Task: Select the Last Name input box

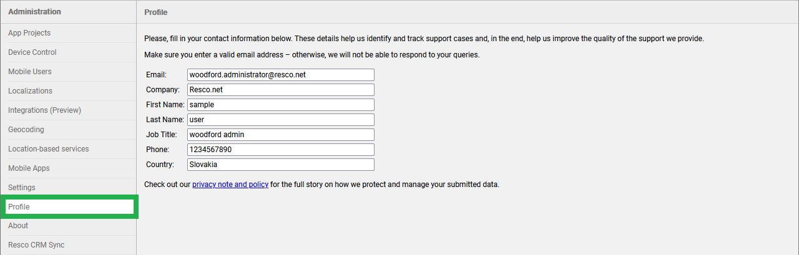Action: pos(280,120)
